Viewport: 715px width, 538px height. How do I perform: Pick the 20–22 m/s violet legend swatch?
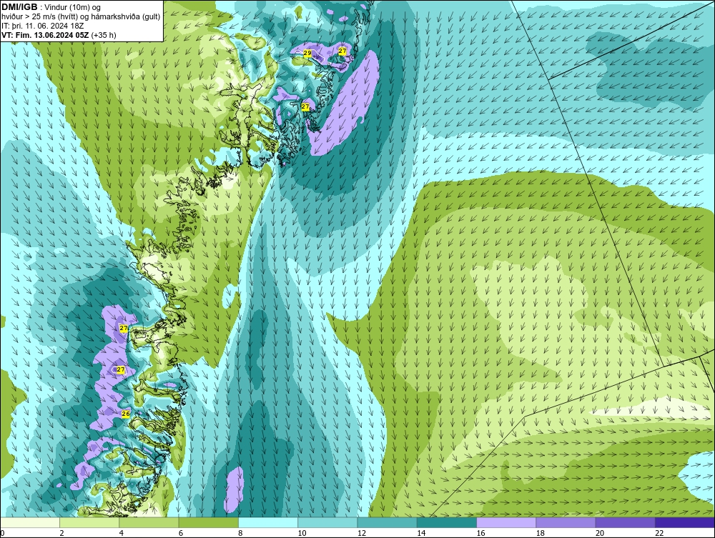pyautogui.click(x=626, y=522)
